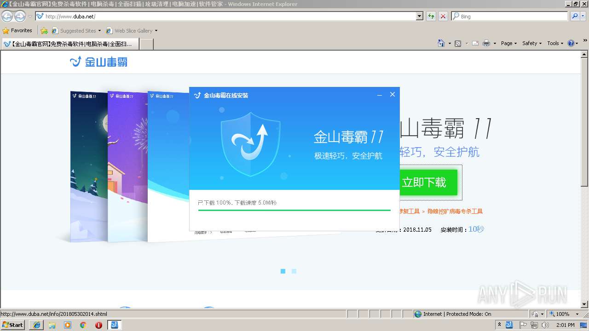Open Windows Explorer folder on taskbar
The image size is (589, 331).
[52, 325]
